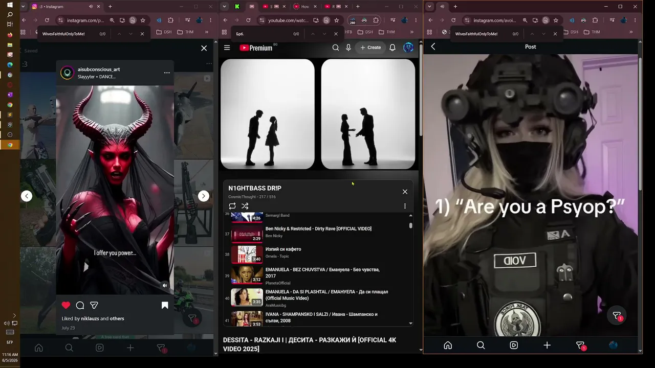The image size is (655, 368).
Task: Open Chrome three-dot menu in right Instagram window
Action: pyautogui.click(x=635, y=20)
